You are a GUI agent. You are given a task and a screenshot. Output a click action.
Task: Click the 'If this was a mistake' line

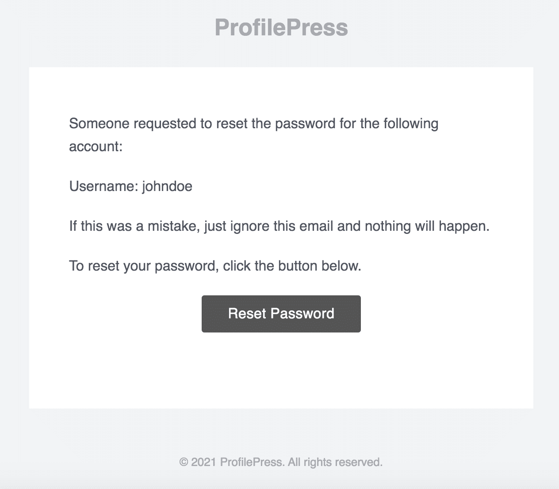279,226
